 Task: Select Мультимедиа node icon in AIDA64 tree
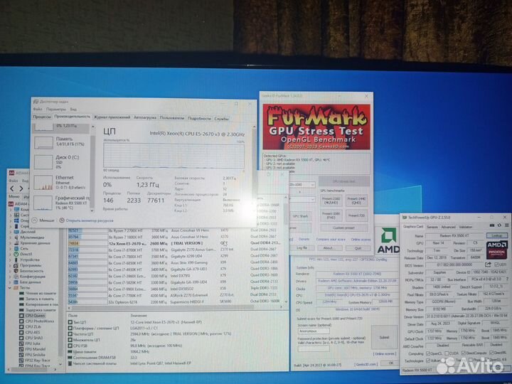click(x=16, y=237)
